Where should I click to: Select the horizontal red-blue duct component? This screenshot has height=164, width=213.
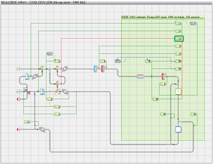click(x=140, y=76)
